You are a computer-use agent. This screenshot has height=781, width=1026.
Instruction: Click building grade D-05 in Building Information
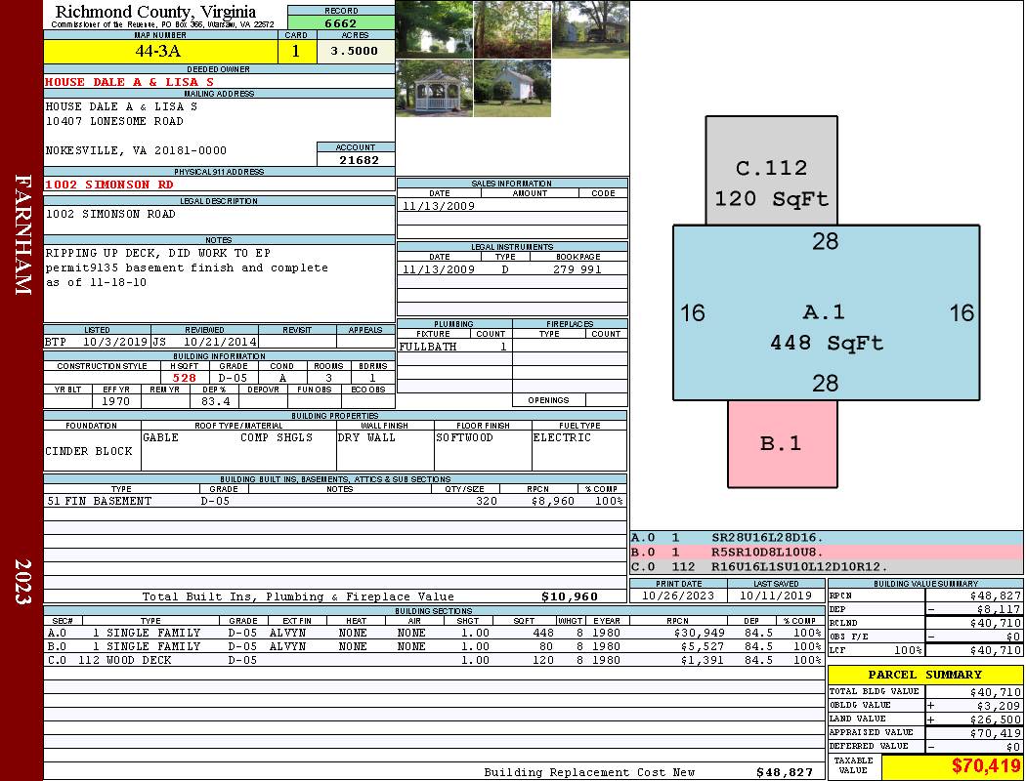[x=233, y=378]
